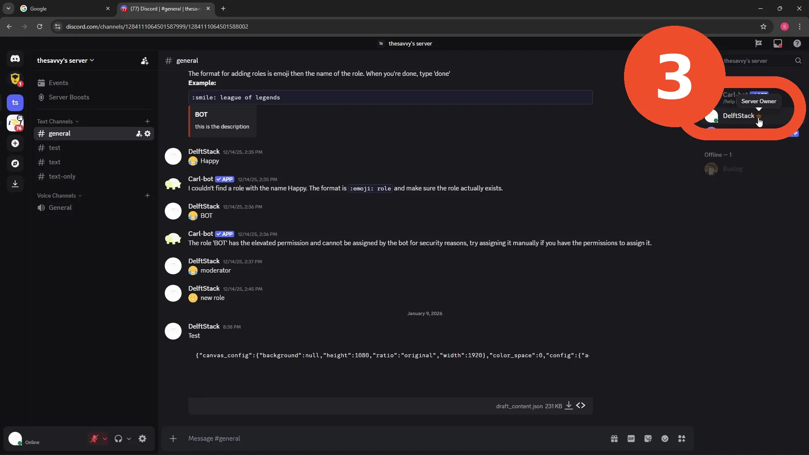The height and width of the screenshot is (455, 809).
Task: Open the emoji picker in message bar
Action: pyautogui.click(x=665, y=439)
